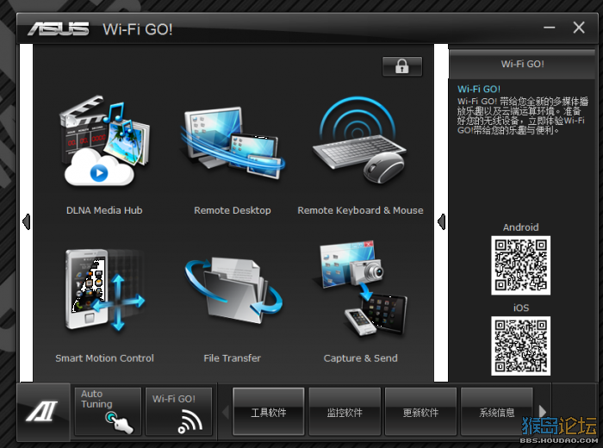Click the Remote Keyboard & Mouse label
603x448 pixels.
360,210
